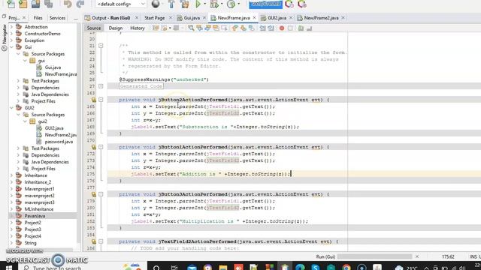Image resolution: width=481 pixels, height=270 pixels.
Task: Click the red Start Macro Recording icon
Action: click(282, 28)
